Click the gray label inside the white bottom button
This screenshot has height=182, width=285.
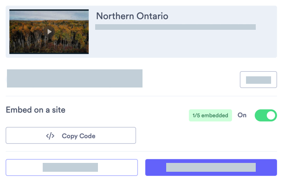coord(71,167)
